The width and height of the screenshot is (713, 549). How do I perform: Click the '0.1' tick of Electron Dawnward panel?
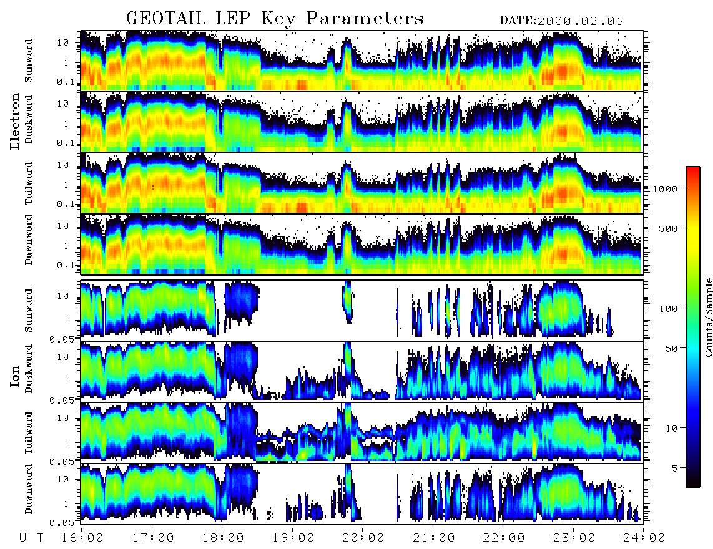[x=65, y=265]
